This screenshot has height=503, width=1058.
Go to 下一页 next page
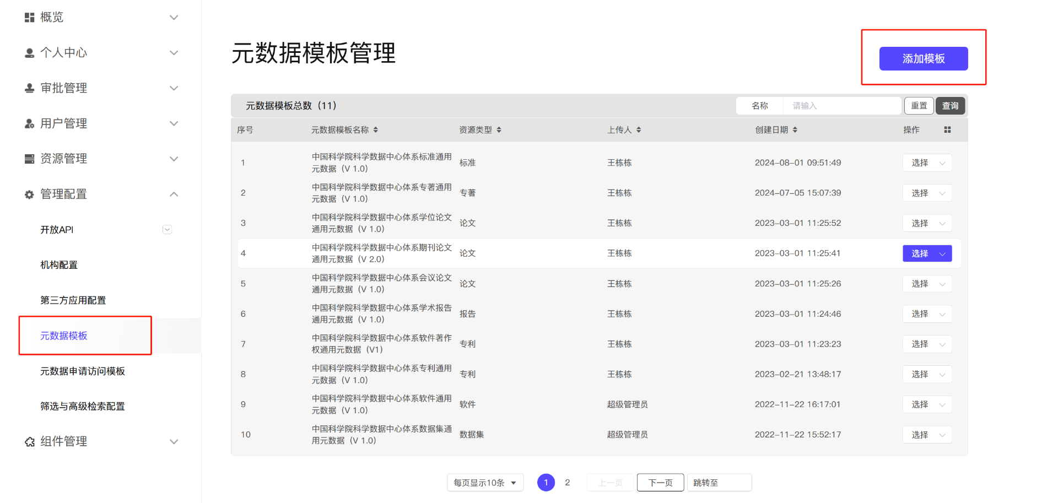click(x=661, y=483)
